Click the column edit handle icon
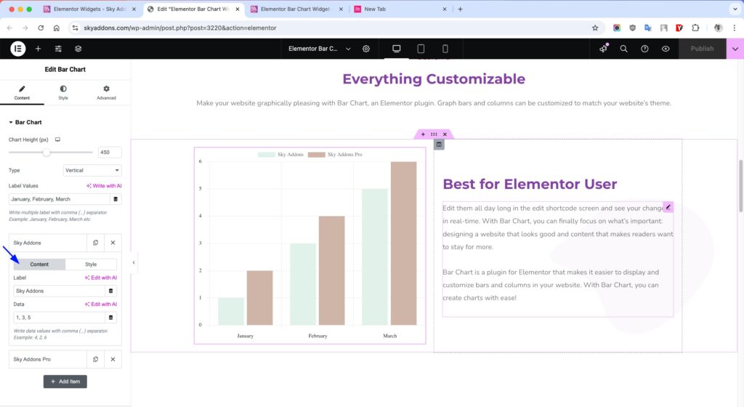 439,144
